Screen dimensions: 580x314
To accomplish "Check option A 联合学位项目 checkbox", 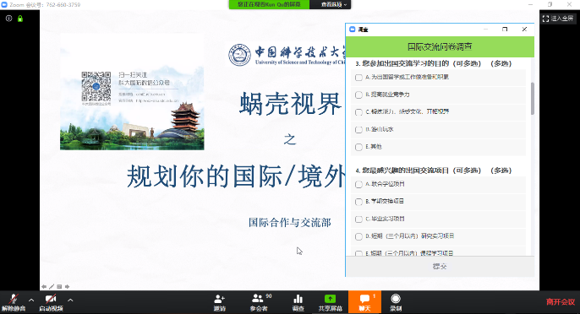I will click(x=358, y=184).
